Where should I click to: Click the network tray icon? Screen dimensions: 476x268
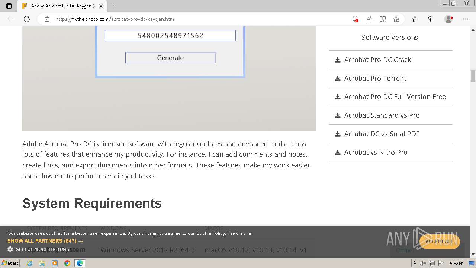pyautogui.click(x=431, y=263)
